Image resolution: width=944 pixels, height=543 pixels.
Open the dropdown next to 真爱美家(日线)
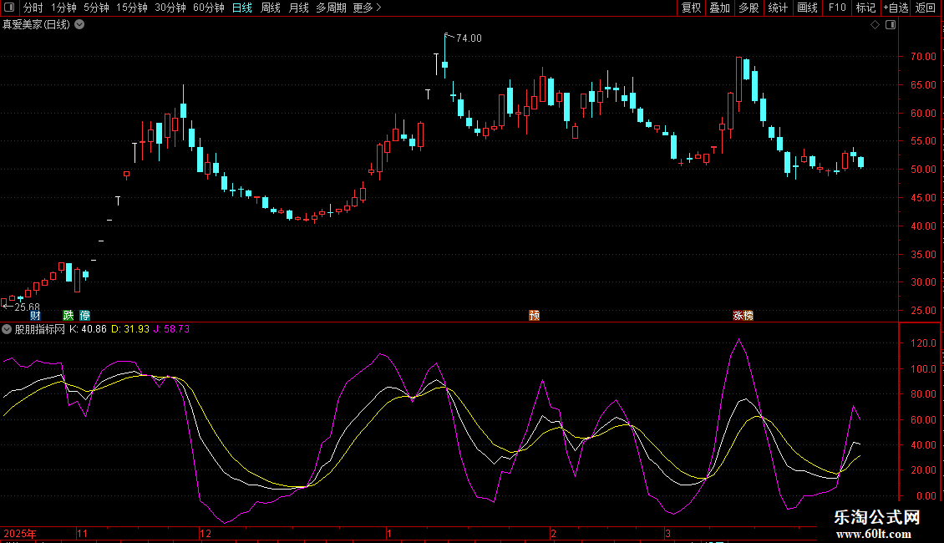click(x=79, y=24)
